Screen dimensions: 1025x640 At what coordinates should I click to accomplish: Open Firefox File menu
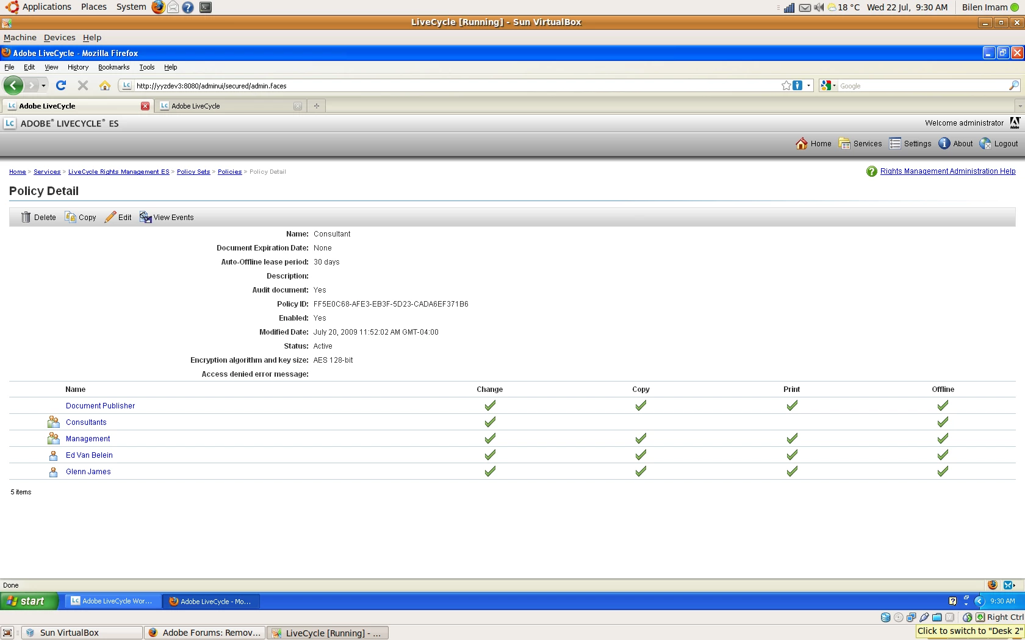pyautogui.click(x=9, y=67)
